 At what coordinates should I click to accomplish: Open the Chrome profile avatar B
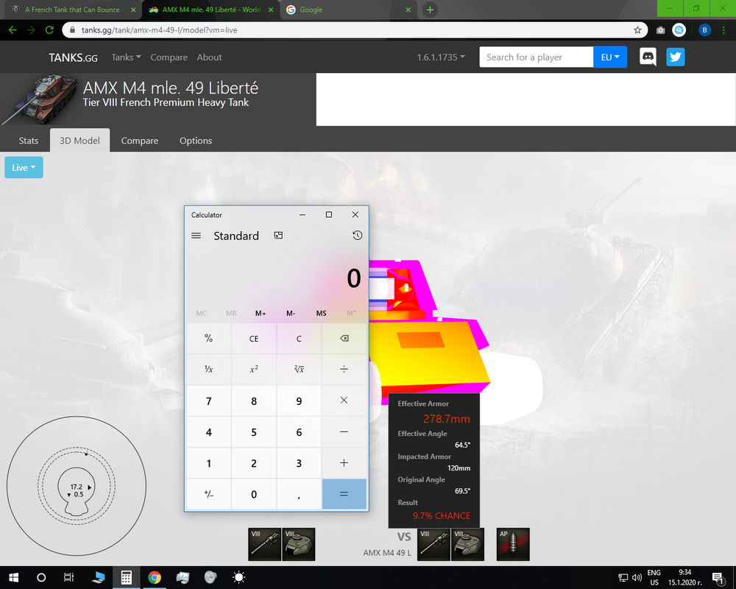(704, 30)
